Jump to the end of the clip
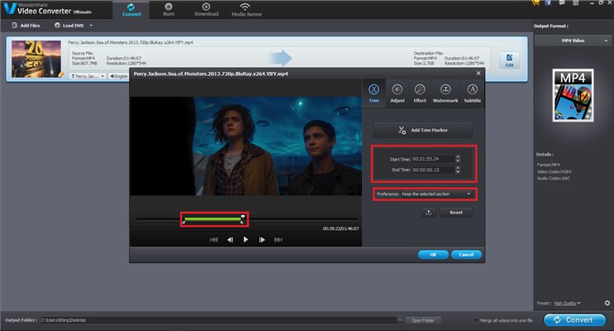The image size is (614, 331). (x=278, y=240)
